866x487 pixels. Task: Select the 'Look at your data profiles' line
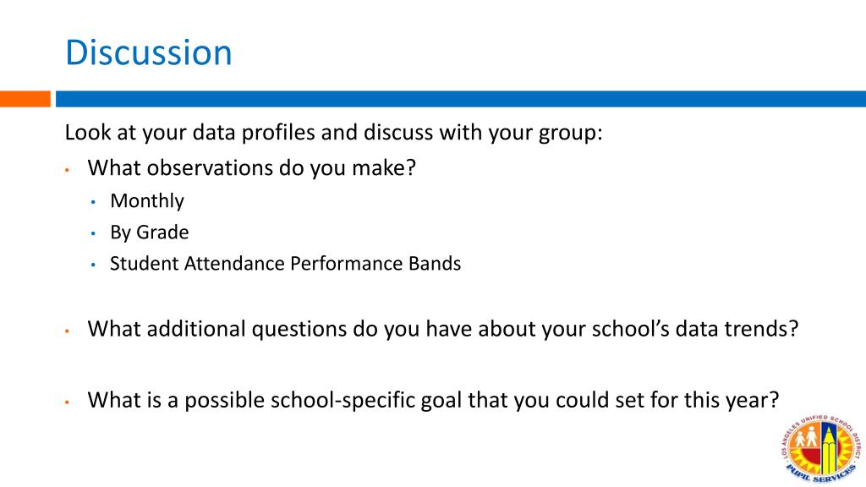pos(333,133)
